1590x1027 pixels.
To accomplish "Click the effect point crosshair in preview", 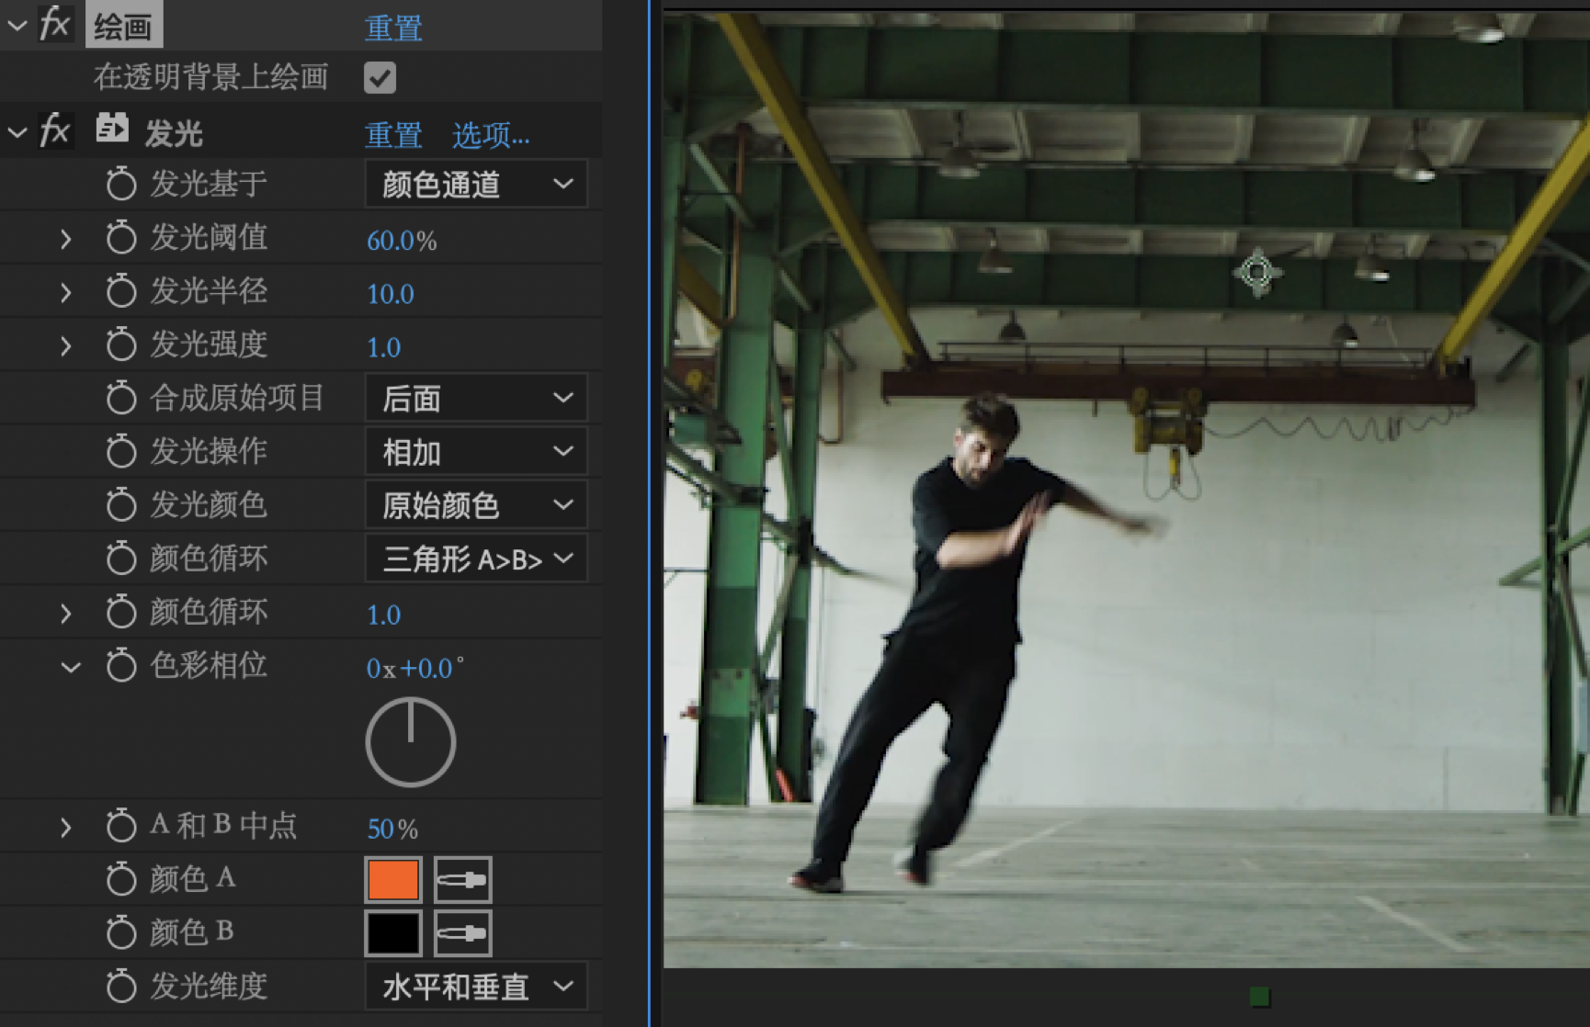I will pyautogui.click(x=1257, y=272).
